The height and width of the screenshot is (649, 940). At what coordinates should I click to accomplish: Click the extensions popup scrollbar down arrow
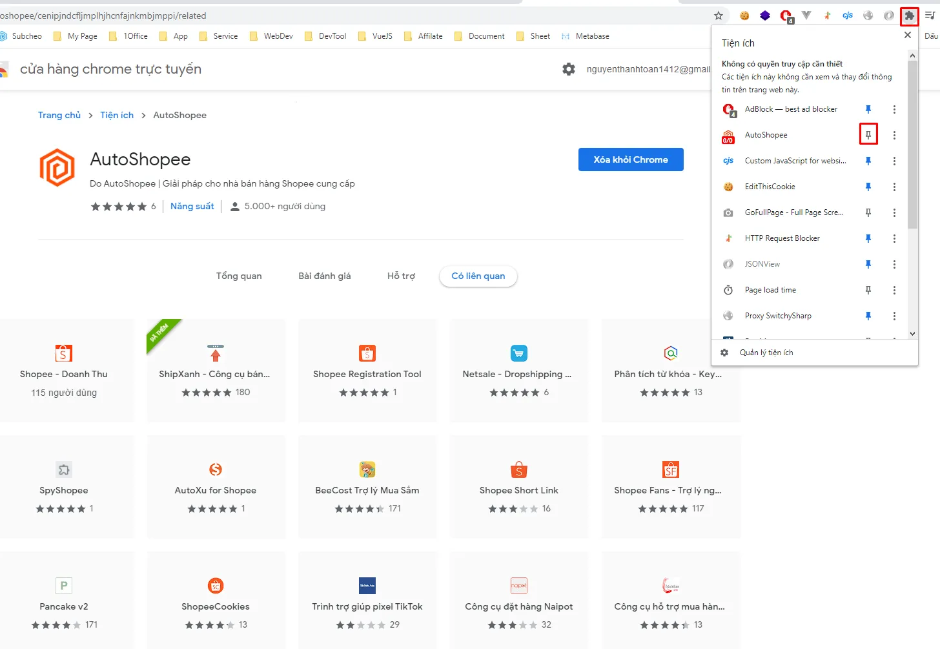912,334
